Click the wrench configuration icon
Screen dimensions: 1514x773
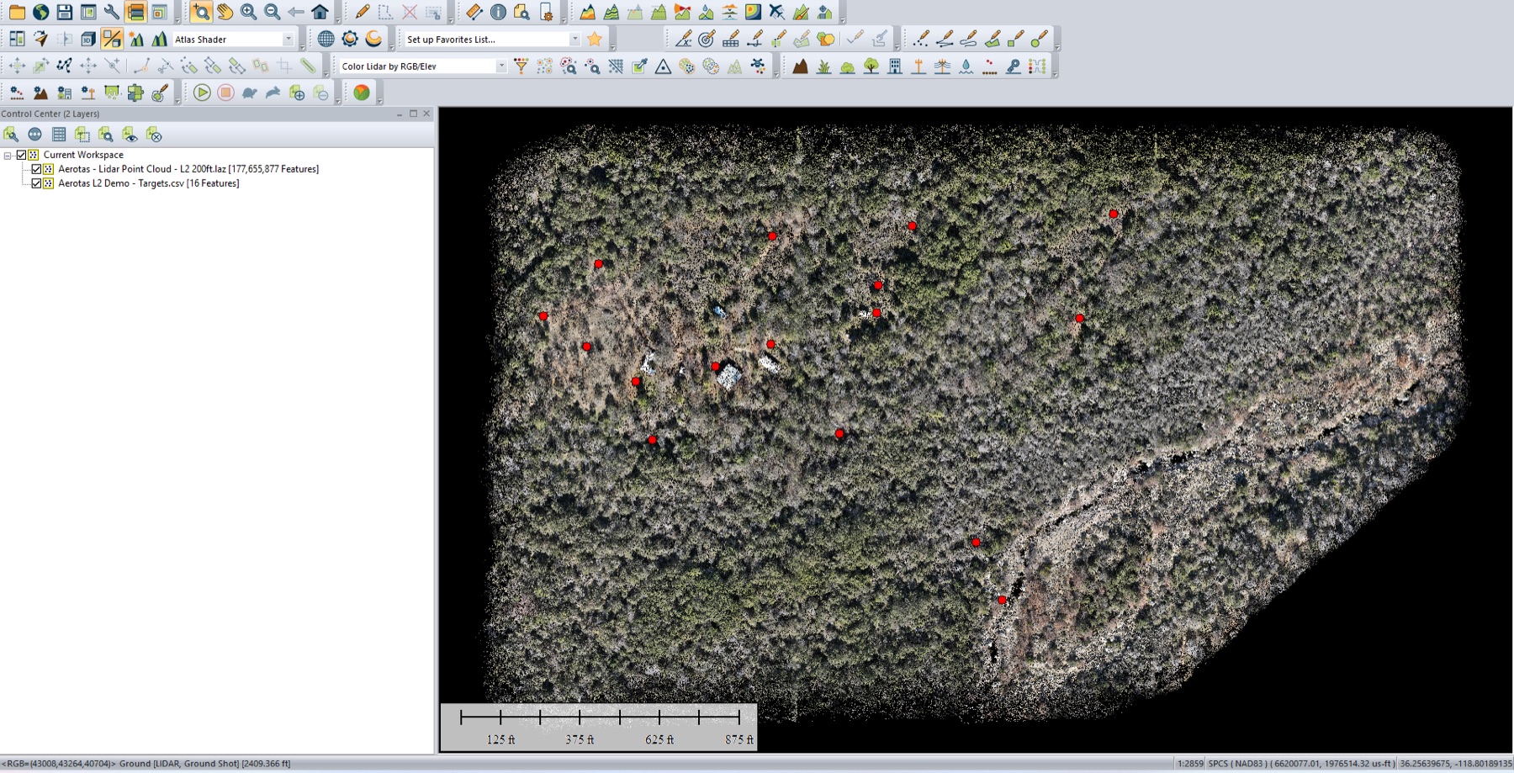point(111,12)
